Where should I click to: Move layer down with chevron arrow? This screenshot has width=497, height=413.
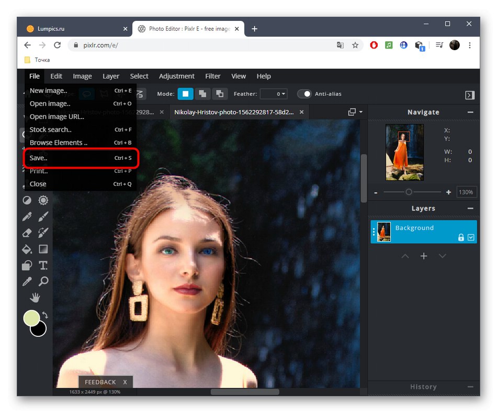click(443, 256)
